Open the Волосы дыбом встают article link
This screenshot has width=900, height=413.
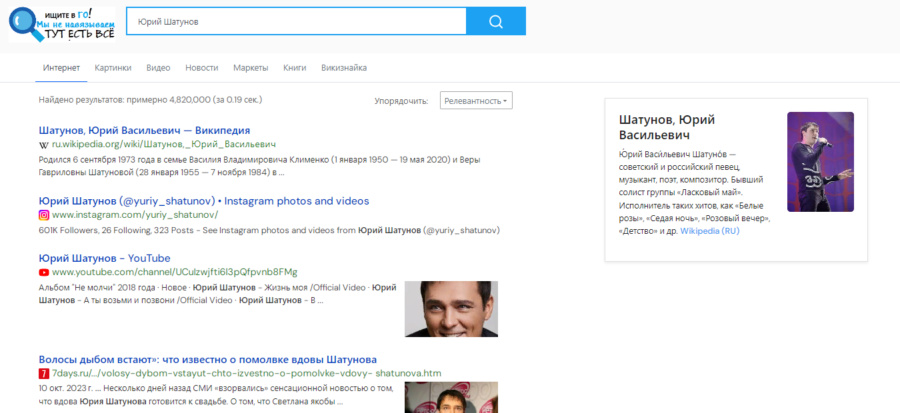click(208, 360)
